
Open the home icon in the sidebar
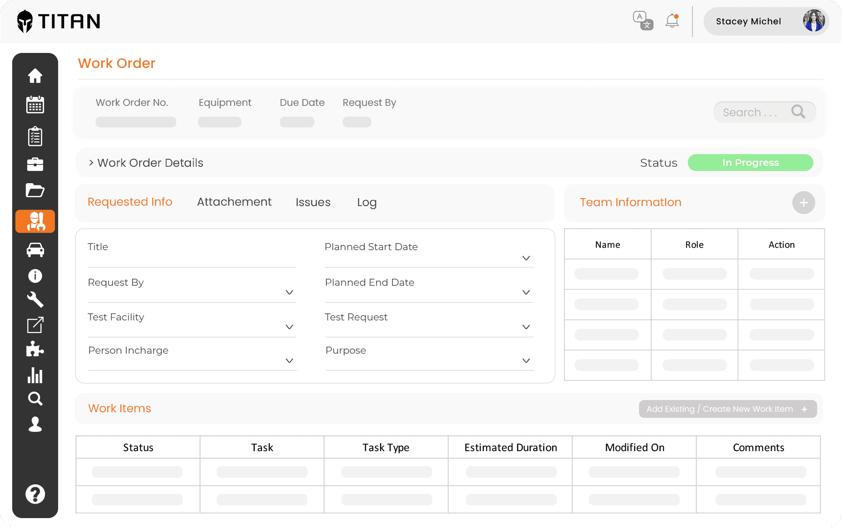[35, 75]
